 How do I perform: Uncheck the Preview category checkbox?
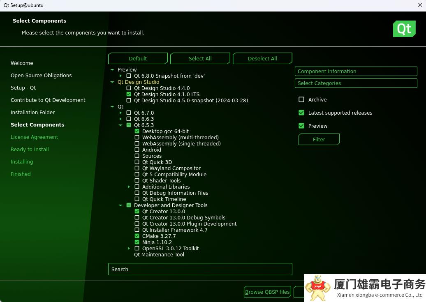301,126
